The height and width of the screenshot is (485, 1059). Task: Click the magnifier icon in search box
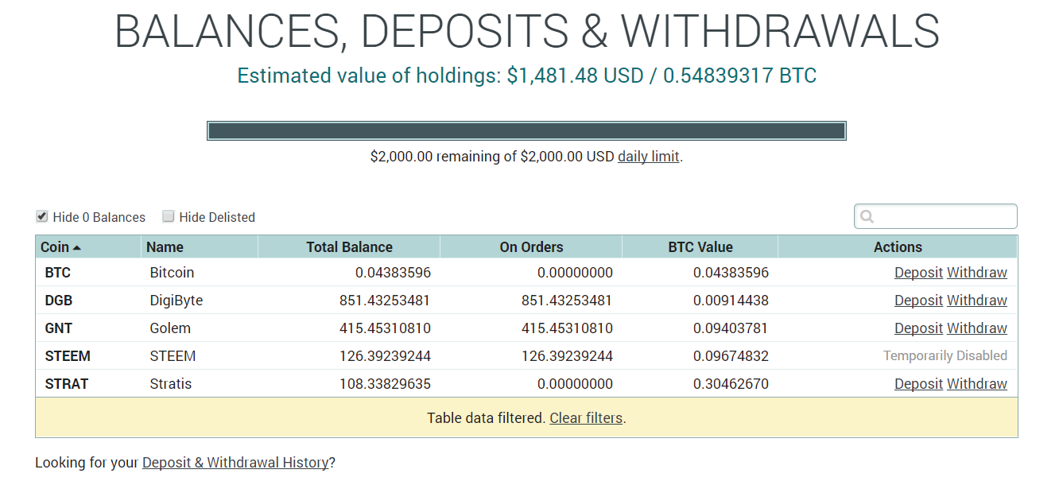tap(867, 216)
